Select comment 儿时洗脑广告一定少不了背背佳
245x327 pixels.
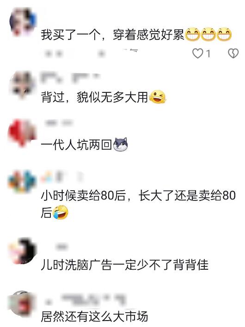[125, 265]
